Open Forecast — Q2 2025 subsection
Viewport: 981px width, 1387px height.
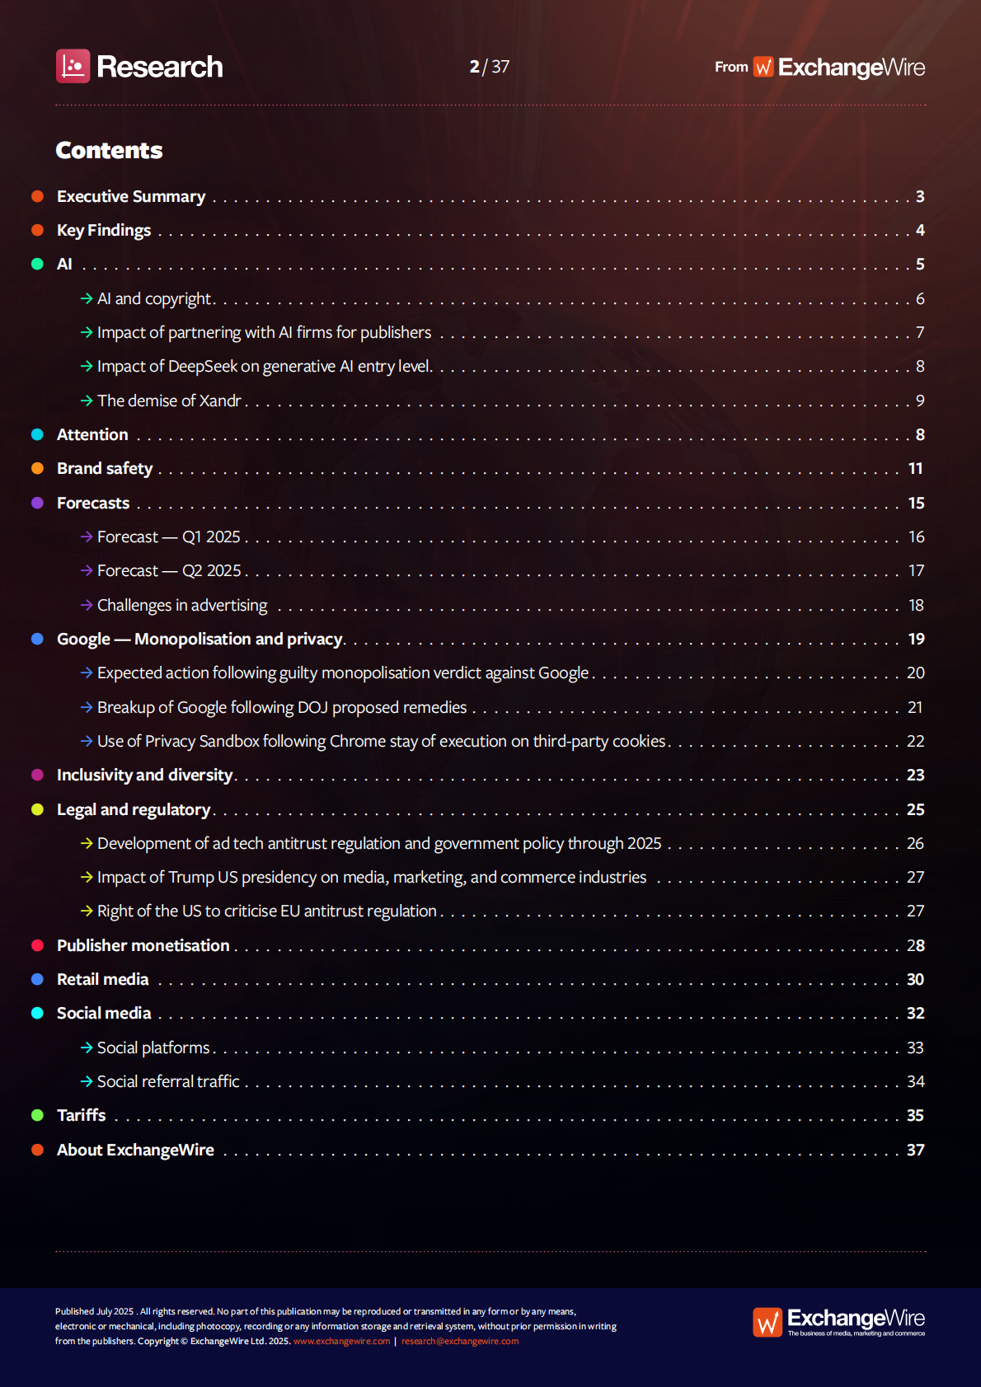(169, 571)
